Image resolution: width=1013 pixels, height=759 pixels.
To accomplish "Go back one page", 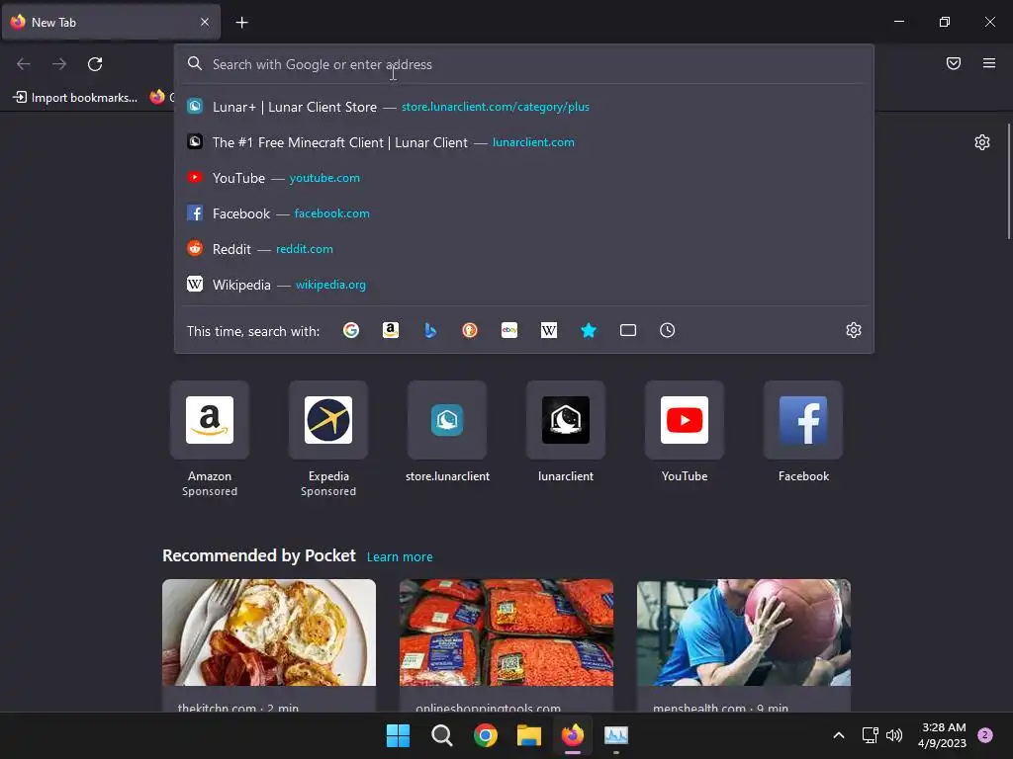I will [x=24, y=64].
